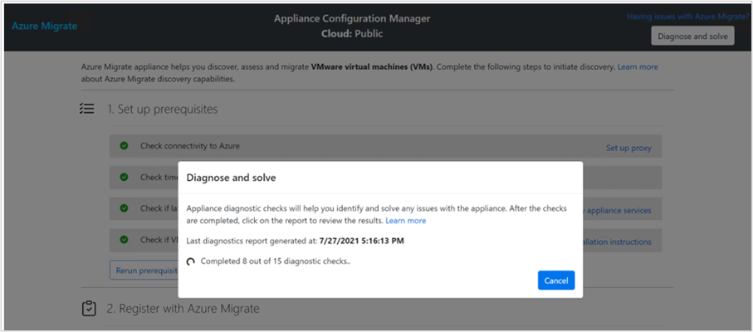Screen dimensions: 753x332
Task: Cancel the running diagnostic checks
Action: 555,281
